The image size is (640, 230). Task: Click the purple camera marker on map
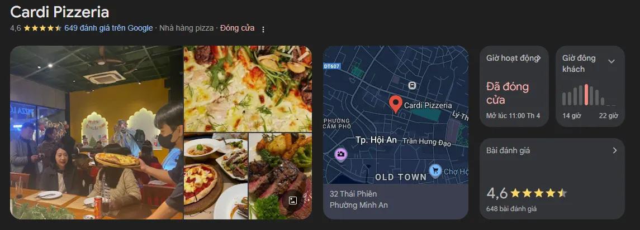coord(341,154)
